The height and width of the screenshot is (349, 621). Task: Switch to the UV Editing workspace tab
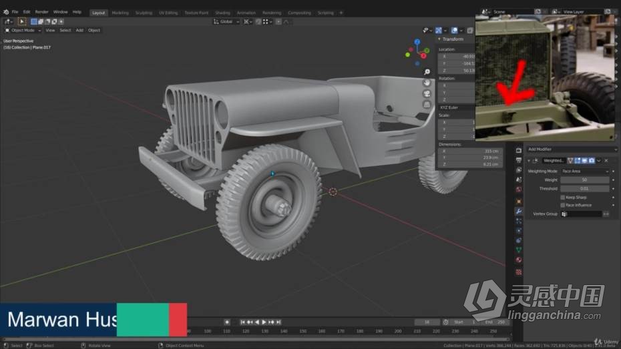168,13
